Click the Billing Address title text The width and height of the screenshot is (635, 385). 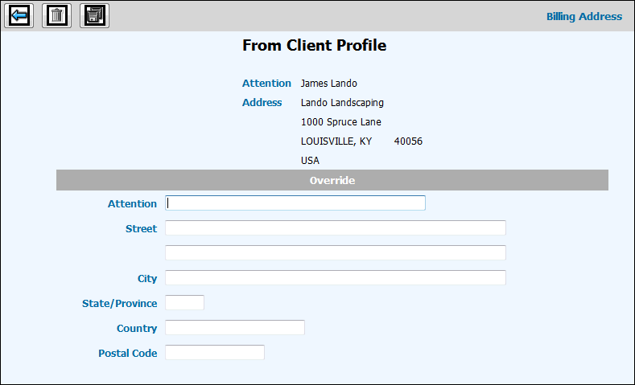(x=583, y=16)
